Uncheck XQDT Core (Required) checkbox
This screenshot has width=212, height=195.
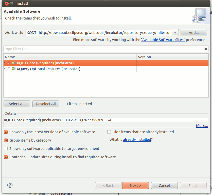[x=9, y=63]
